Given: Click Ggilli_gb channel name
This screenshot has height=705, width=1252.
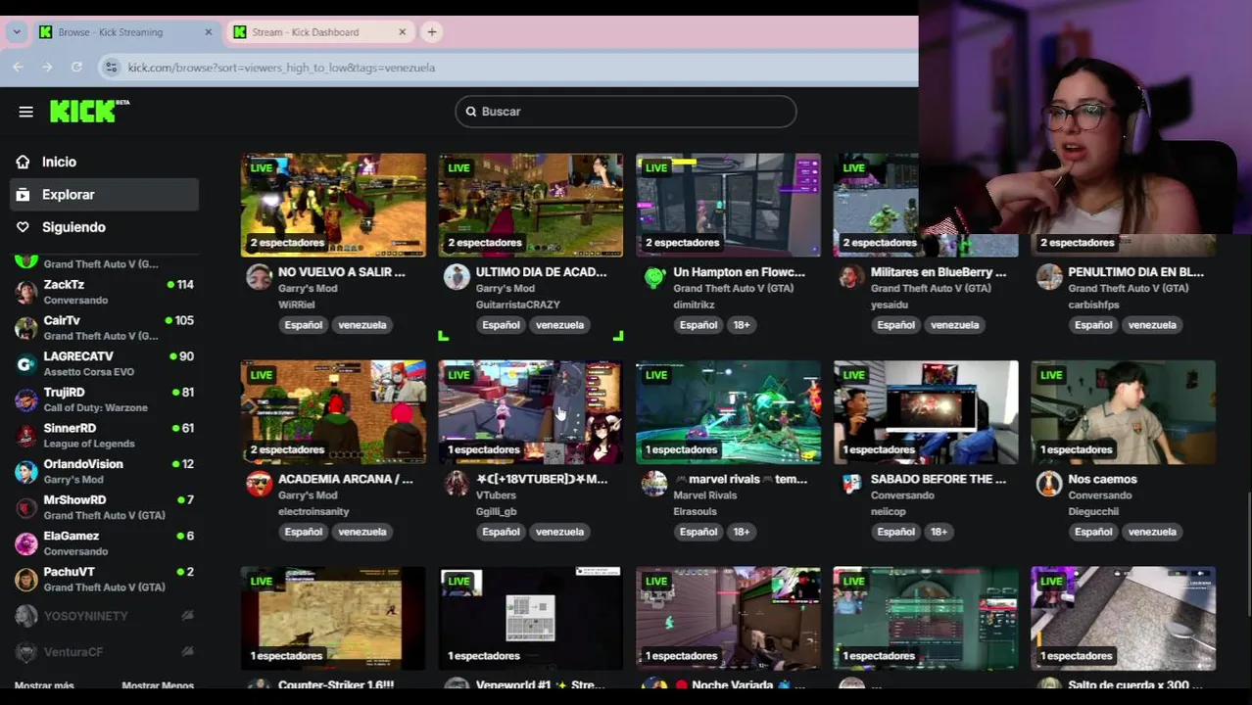Looking at the screenshot, I should pyautogui.click(x=497, y=512).
